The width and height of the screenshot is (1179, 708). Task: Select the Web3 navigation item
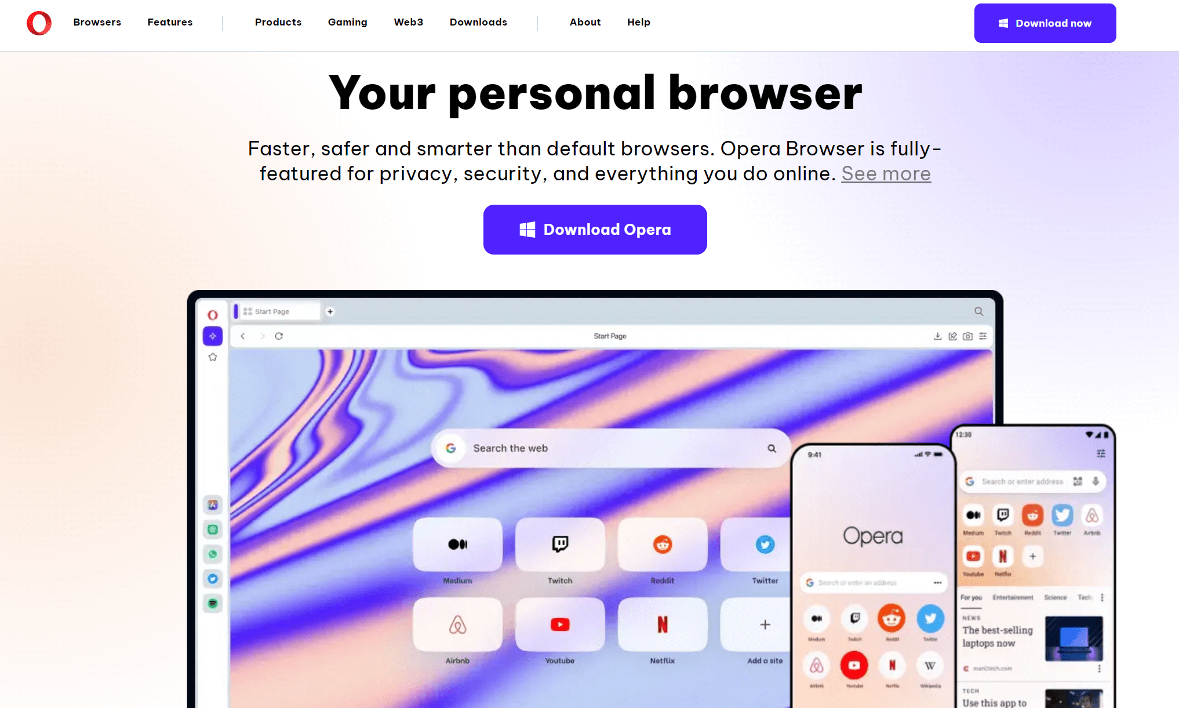click(409, 22)
